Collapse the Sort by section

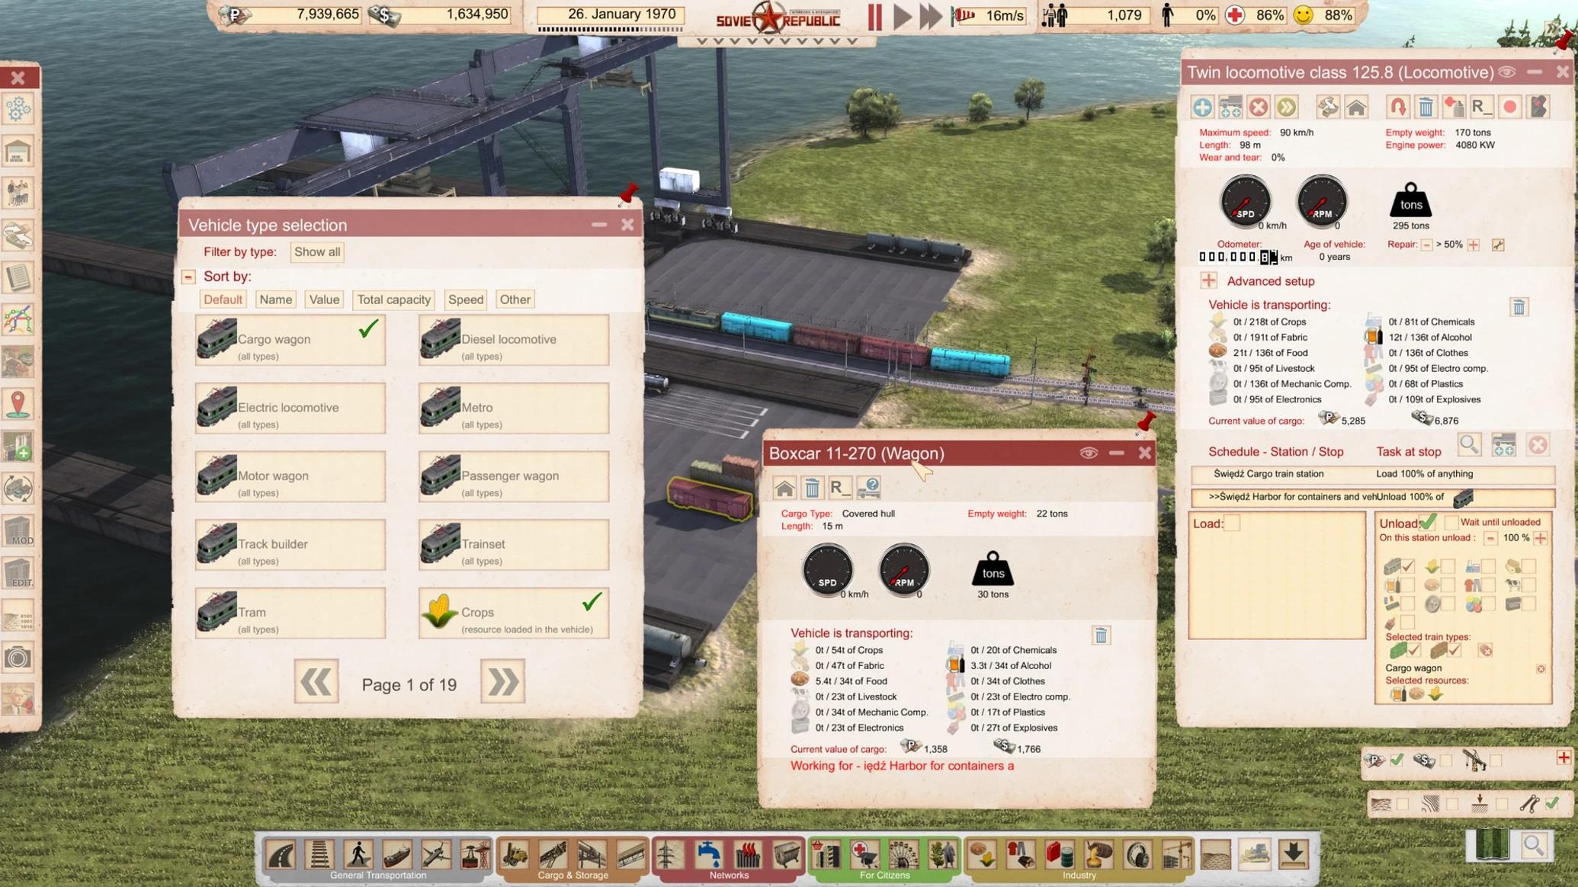[189, 277]
